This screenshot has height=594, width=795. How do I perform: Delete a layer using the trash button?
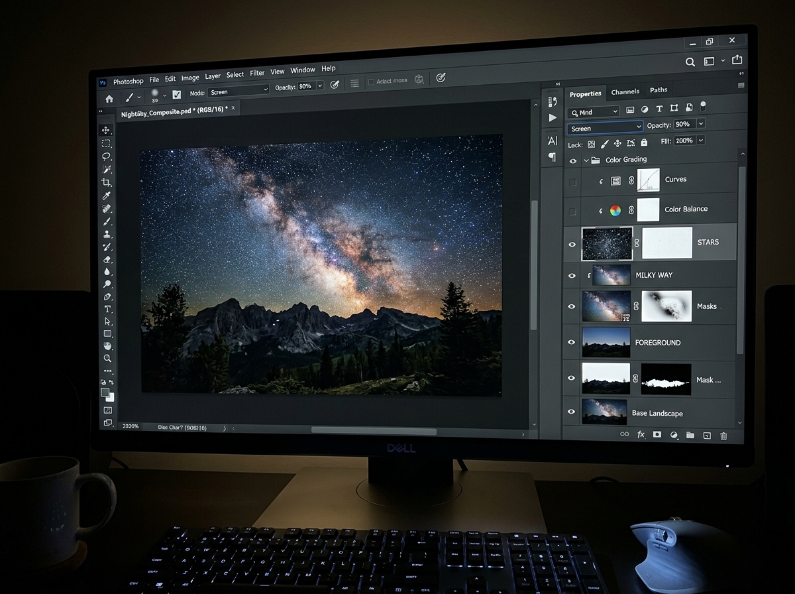pos(723,435)
